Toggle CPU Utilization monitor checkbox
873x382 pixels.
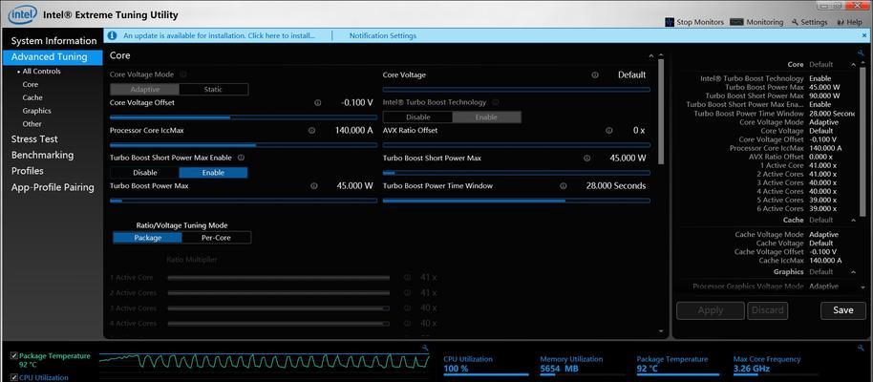pos(14,377)
